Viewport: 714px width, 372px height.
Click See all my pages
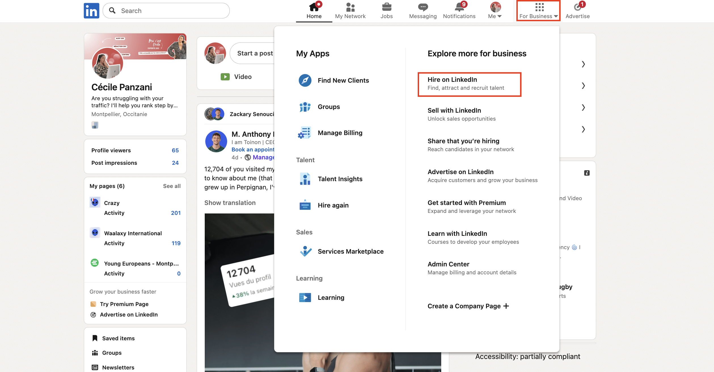[172, 186]
